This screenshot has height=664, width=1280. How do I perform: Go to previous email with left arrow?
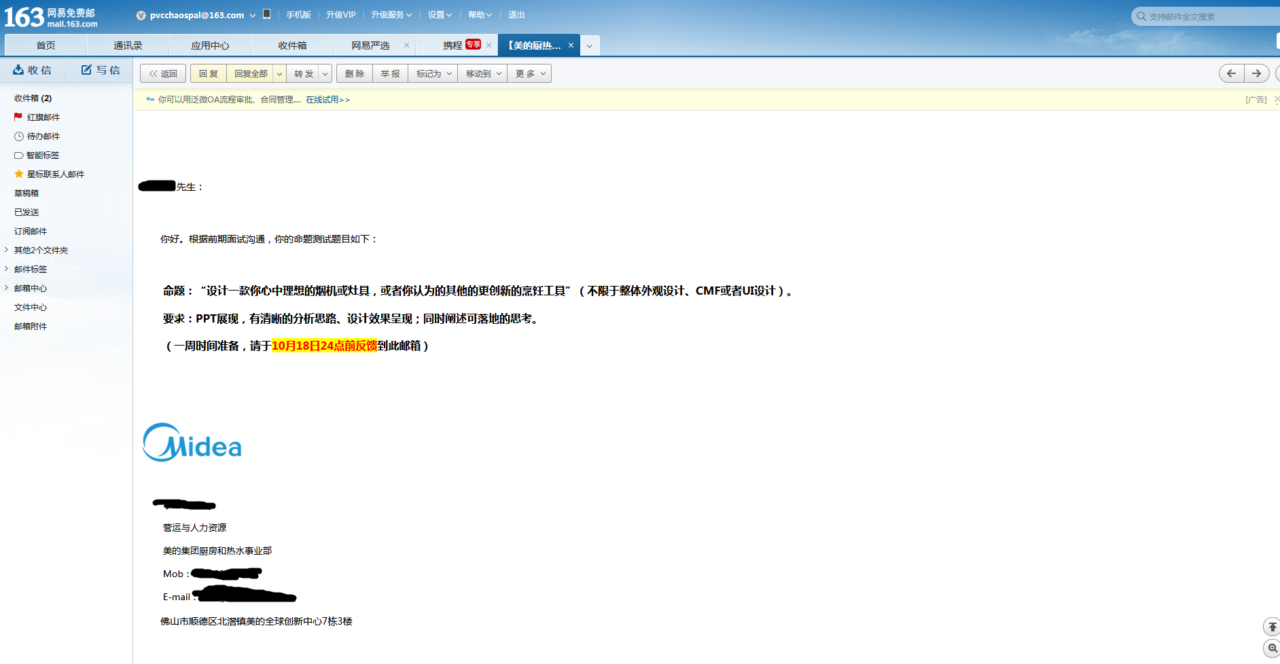[1232, 73]
